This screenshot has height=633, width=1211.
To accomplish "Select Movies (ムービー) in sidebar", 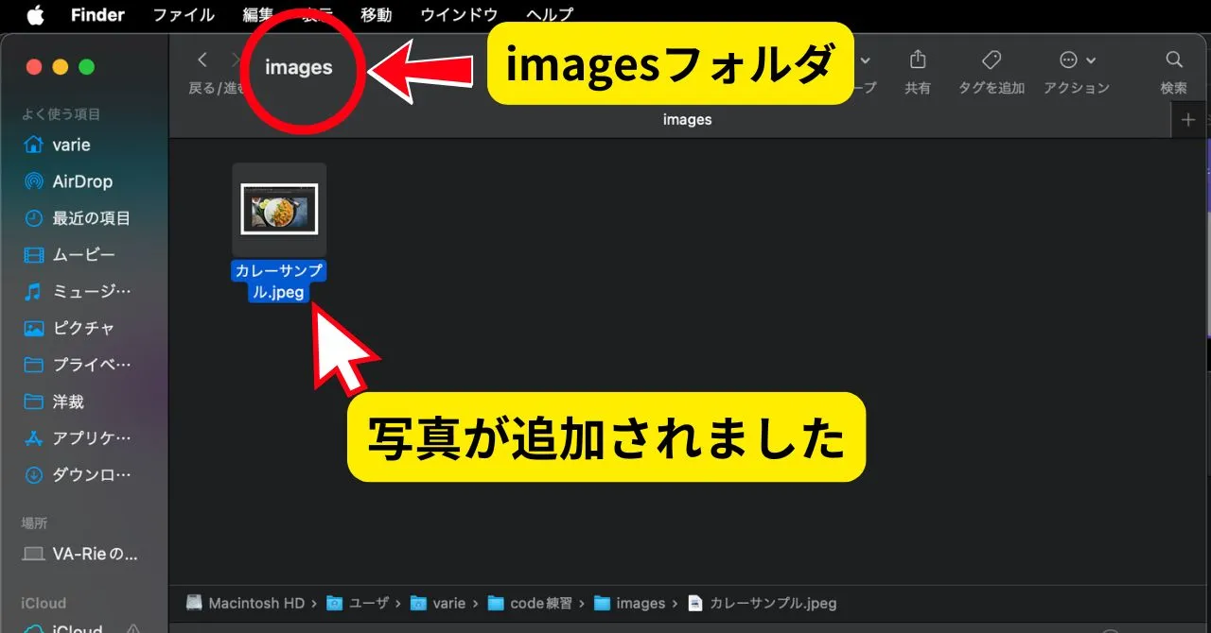I will [83, 255].
